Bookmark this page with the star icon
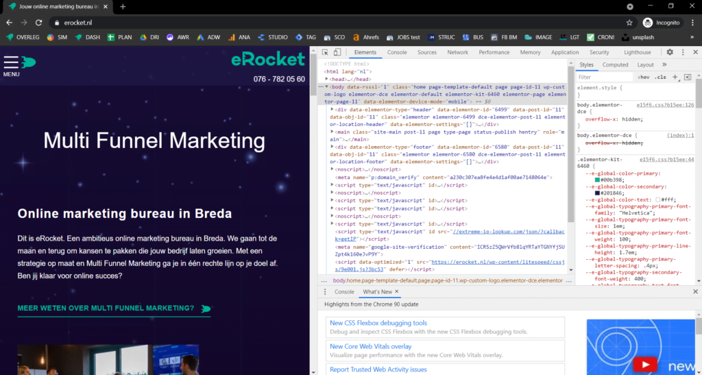702x375 pixels. click(x=629, y=23)
